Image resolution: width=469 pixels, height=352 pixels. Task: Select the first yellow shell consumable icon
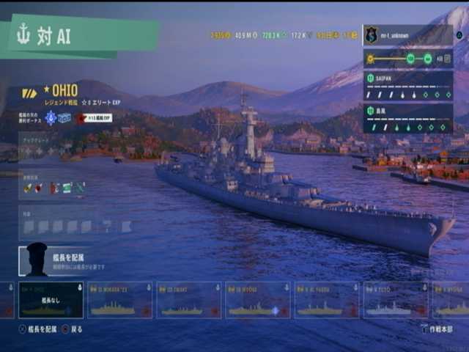coord(28,188)
